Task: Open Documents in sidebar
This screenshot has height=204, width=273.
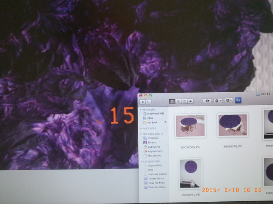Action: [x=152, y=156]
